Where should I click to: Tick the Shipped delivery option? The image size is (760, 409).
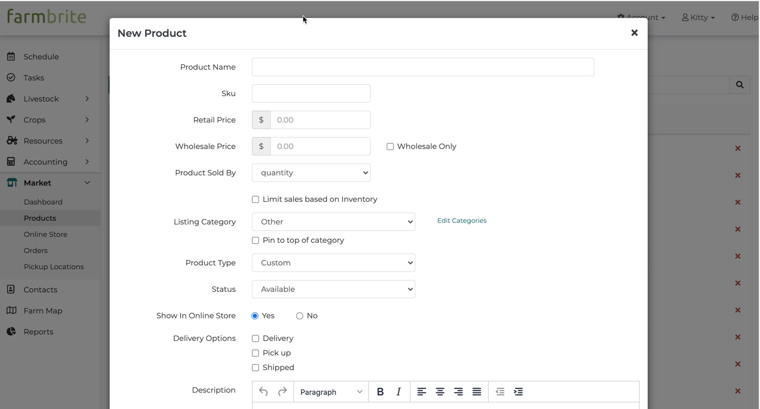256,368
